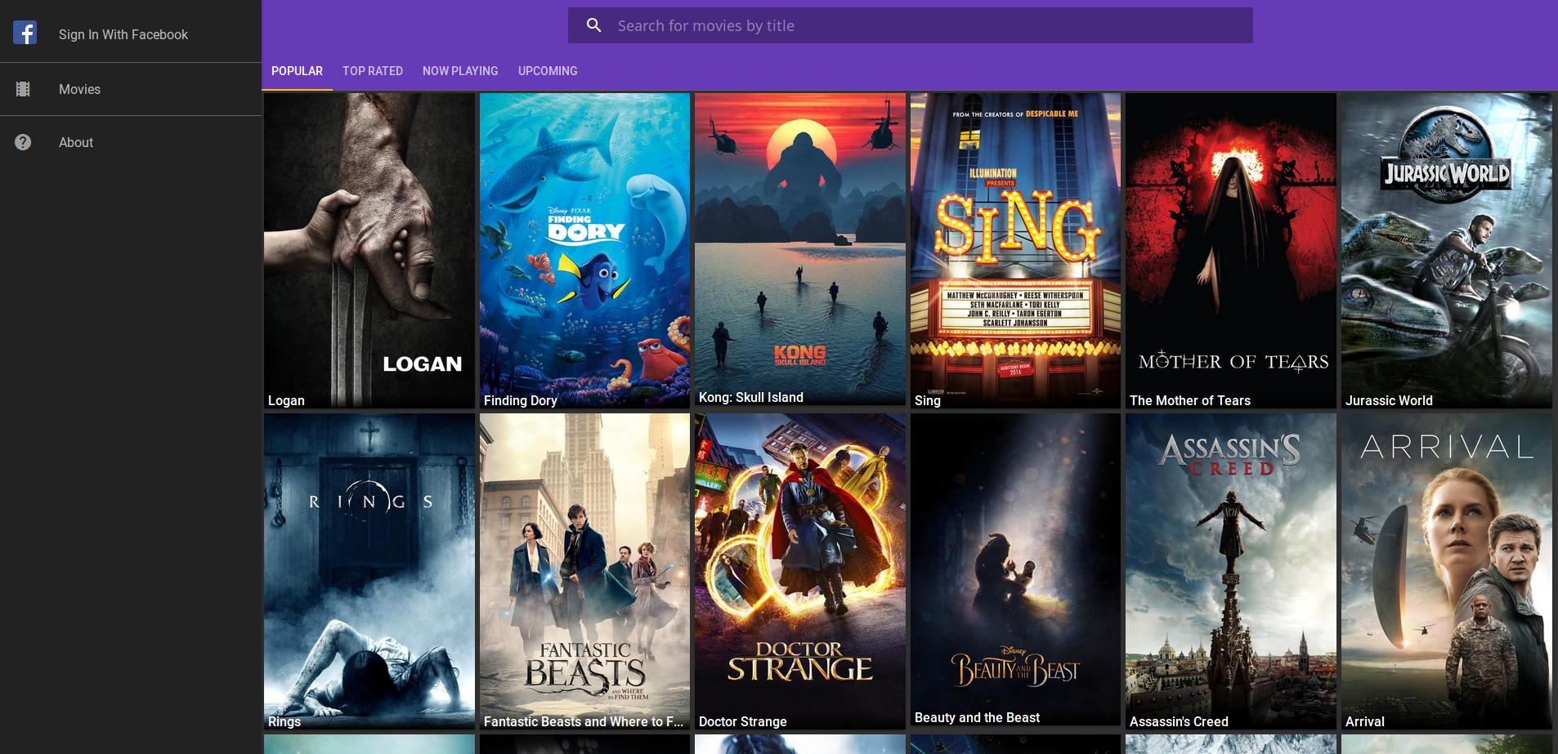Click 'The Mother of Tears' caption text

pos(1190,400)
